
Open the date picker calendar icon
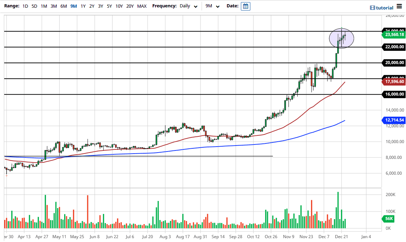click(x=245, y=6)
